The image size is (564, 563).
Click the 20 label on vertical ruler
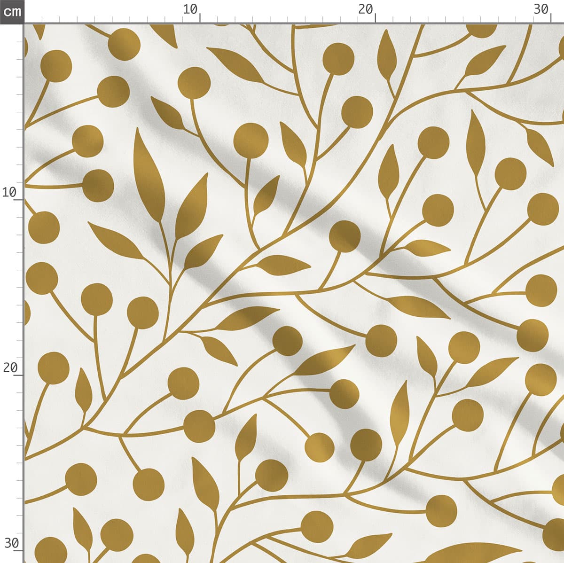[x=10, y=368]
